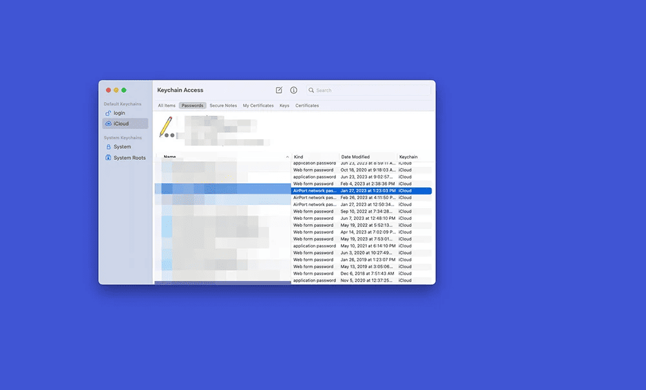Sort list by Date Modified column
646x390 pixels.
(x=355, y=157)
